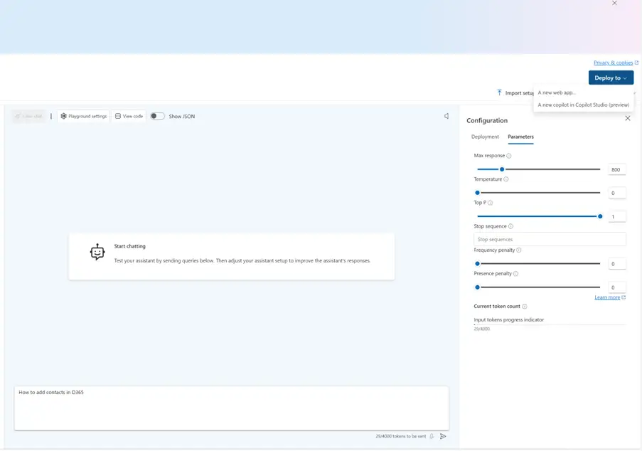Image resolution: width=642 pixels, height=451 pixels.
Task: Click the Max response value box 800
Action: pyautogui.click(x=617, y=169)
